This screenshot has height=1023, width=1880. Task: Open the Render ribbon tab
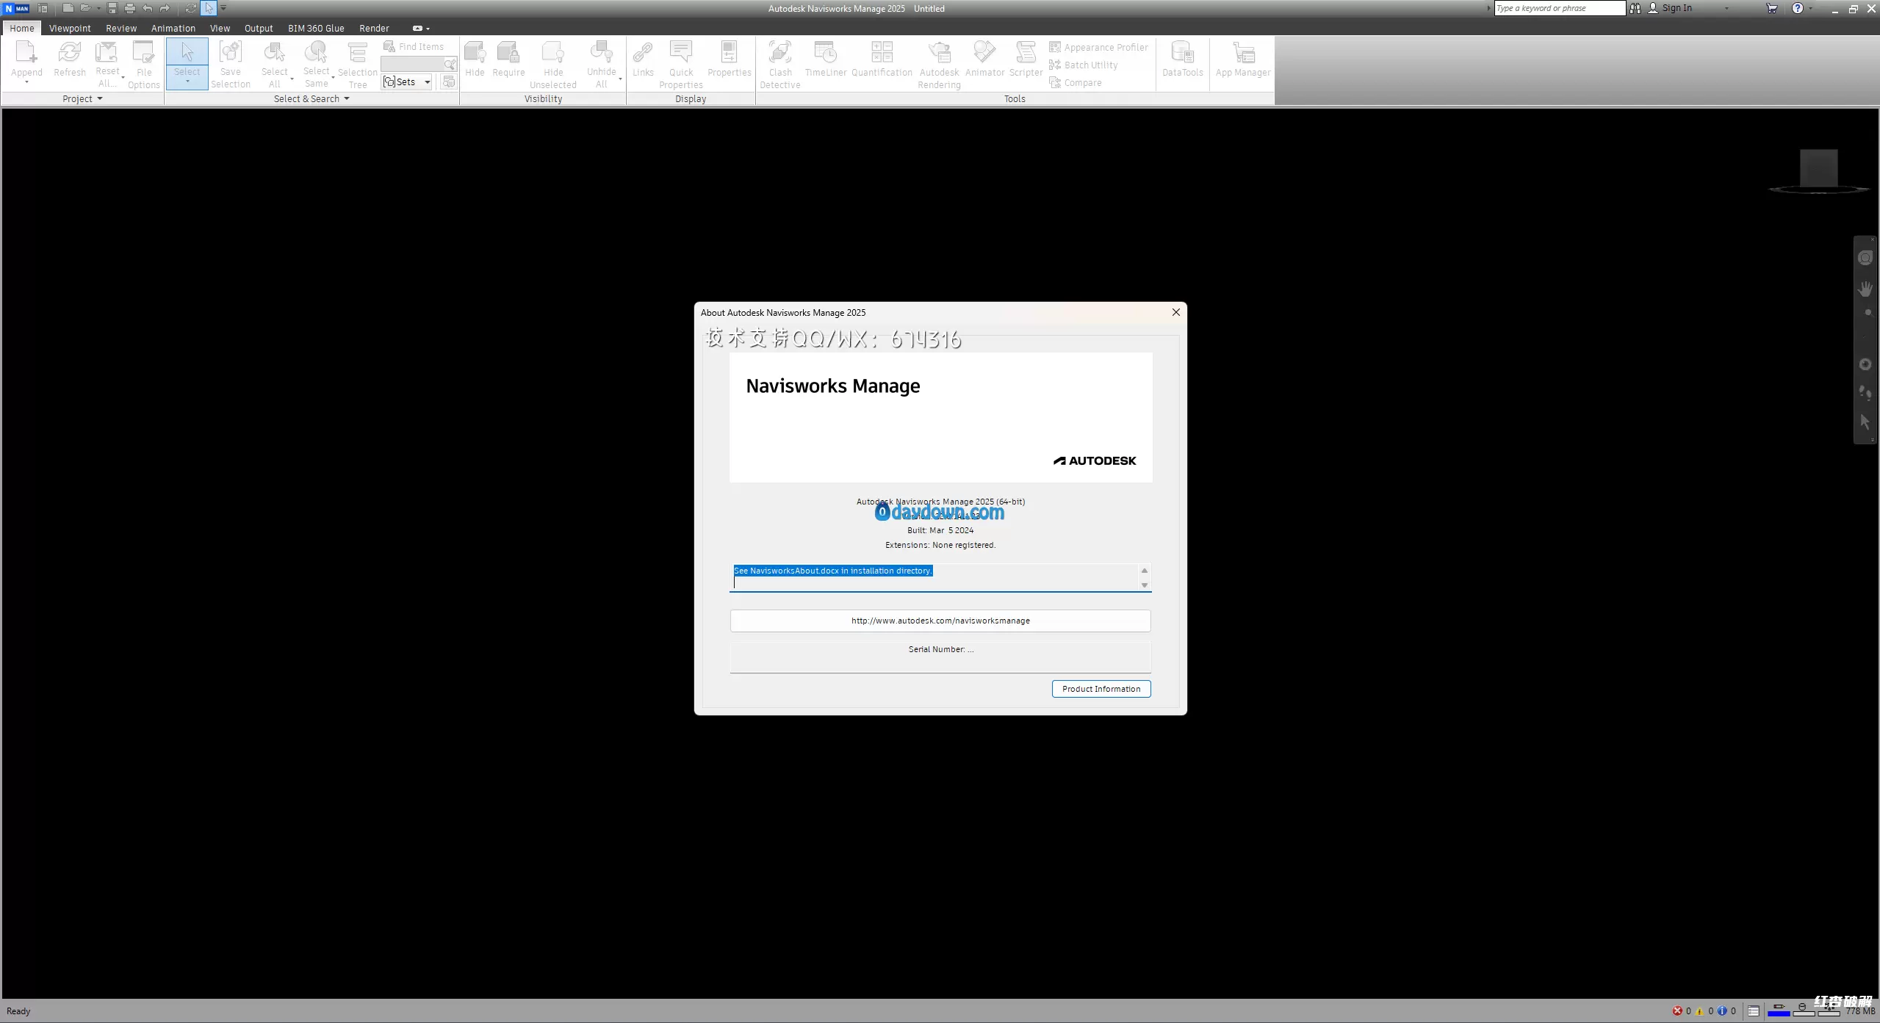(374, 28)
